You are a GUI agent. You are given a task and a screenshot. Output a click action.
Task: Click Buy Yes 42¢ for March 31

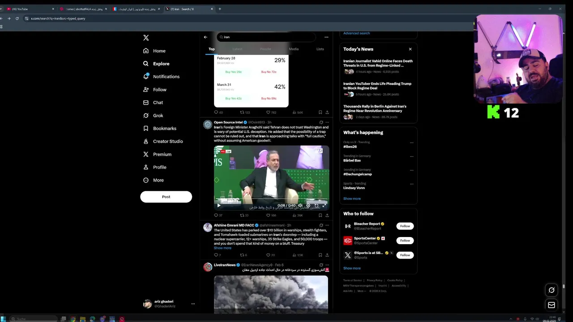233,98
